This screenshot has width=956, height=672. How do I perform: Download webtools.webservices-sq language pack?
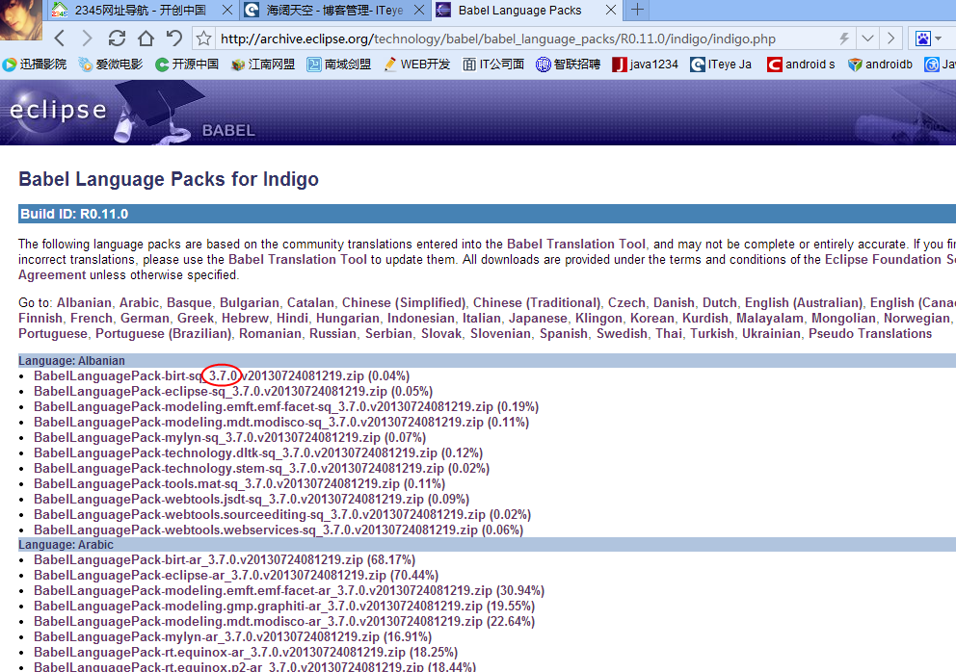(x=255, y=530)
